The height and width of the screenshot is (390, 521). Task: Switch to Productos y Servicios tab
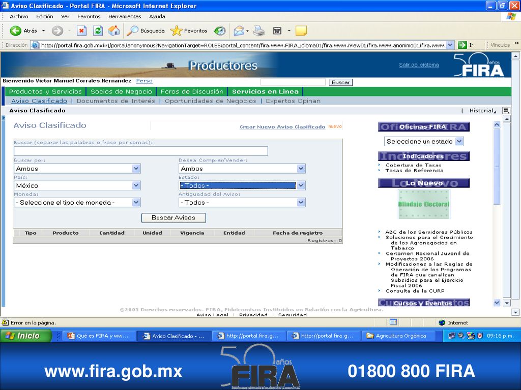coord(45,91)
